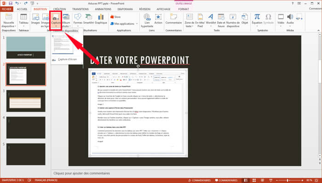This screenshot has width=322, height=183.
Task: Switch to the DIAPORAMA tab
Action: [125, 9]
